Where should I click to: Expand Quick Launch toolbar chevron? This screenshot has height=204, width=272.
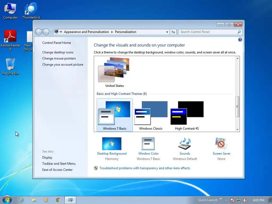(x=221, y=199)
